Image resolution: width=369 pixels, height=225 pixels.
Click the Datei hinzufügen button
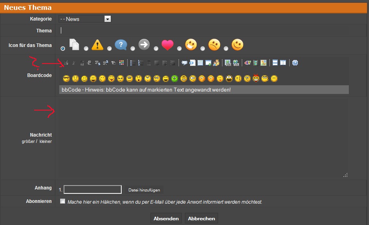[x=143, y=190]
